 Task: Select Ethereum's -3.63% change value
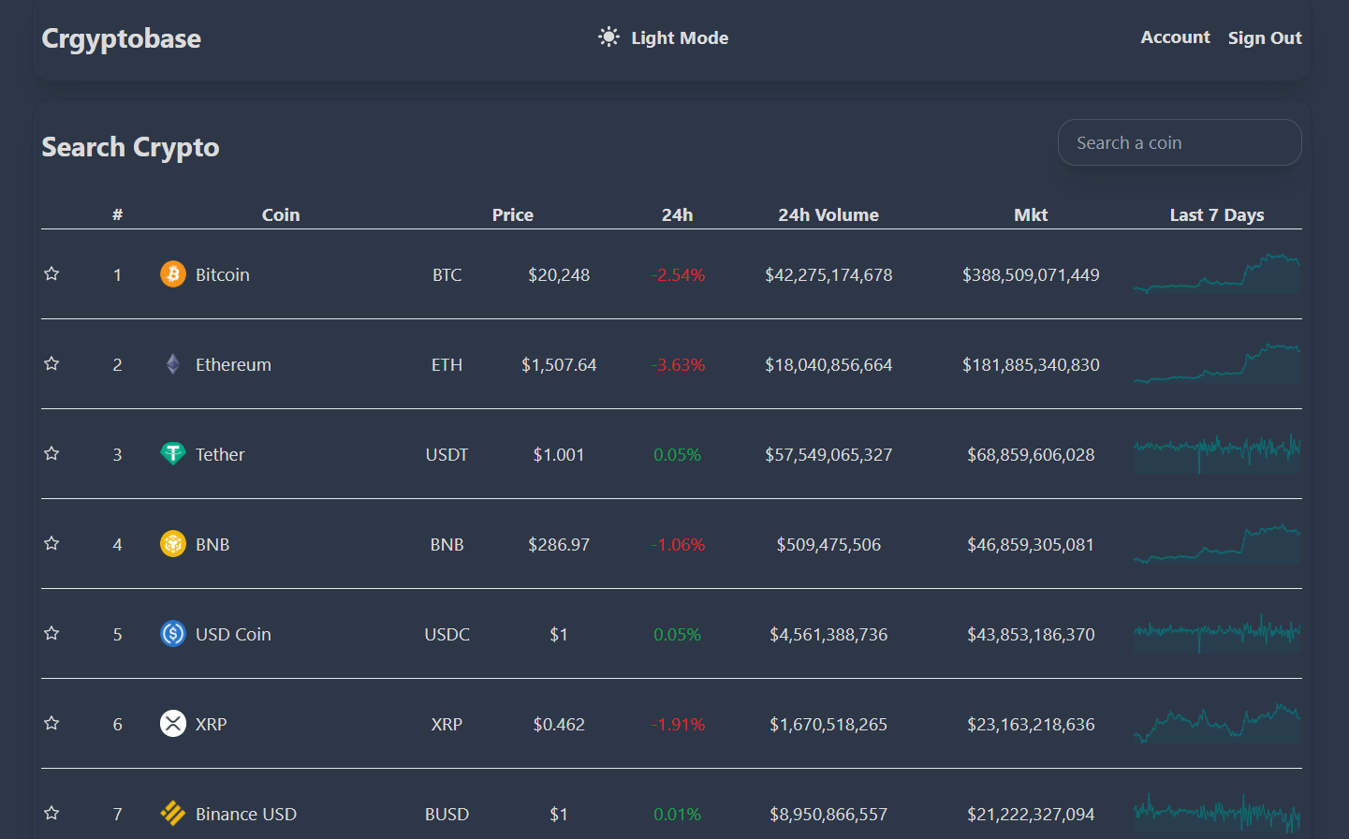pyautogui.click(x=678, y=364)
